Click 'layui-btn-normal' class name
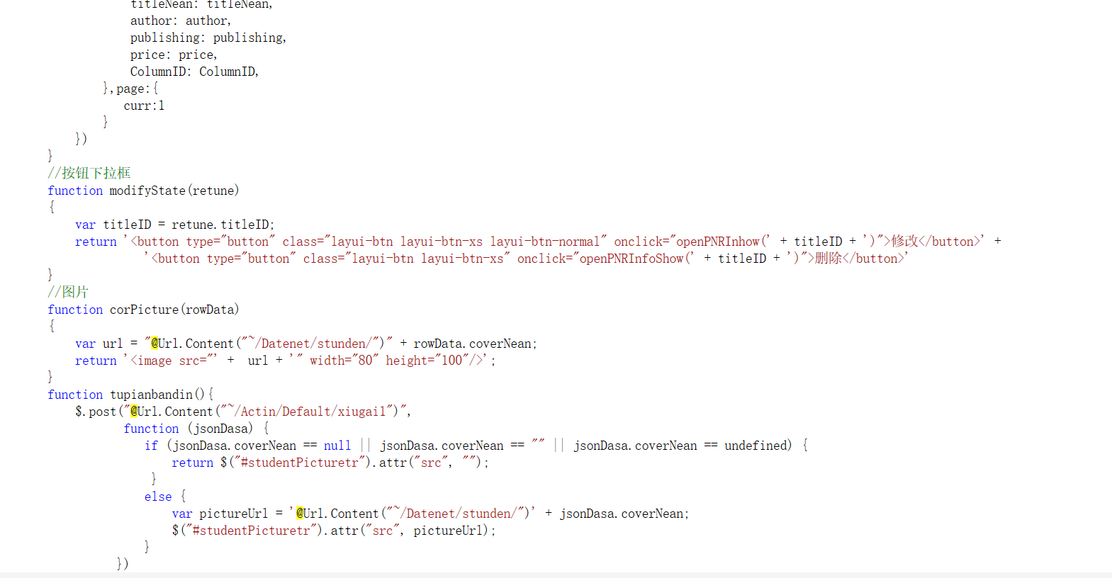Screen dimensions: 1112x578 click(545, 242)
